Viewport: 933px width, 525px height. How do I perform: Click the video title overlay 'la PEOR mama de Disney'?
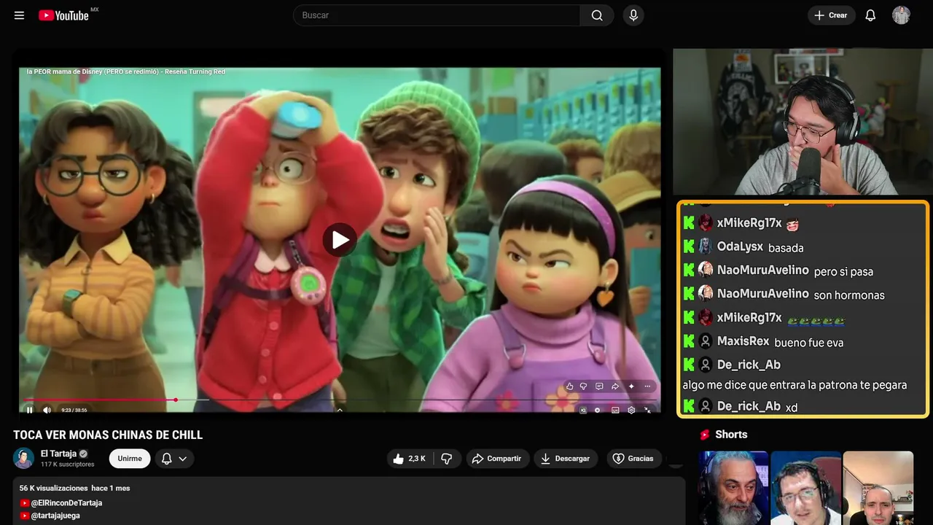[x=126, y=72]
